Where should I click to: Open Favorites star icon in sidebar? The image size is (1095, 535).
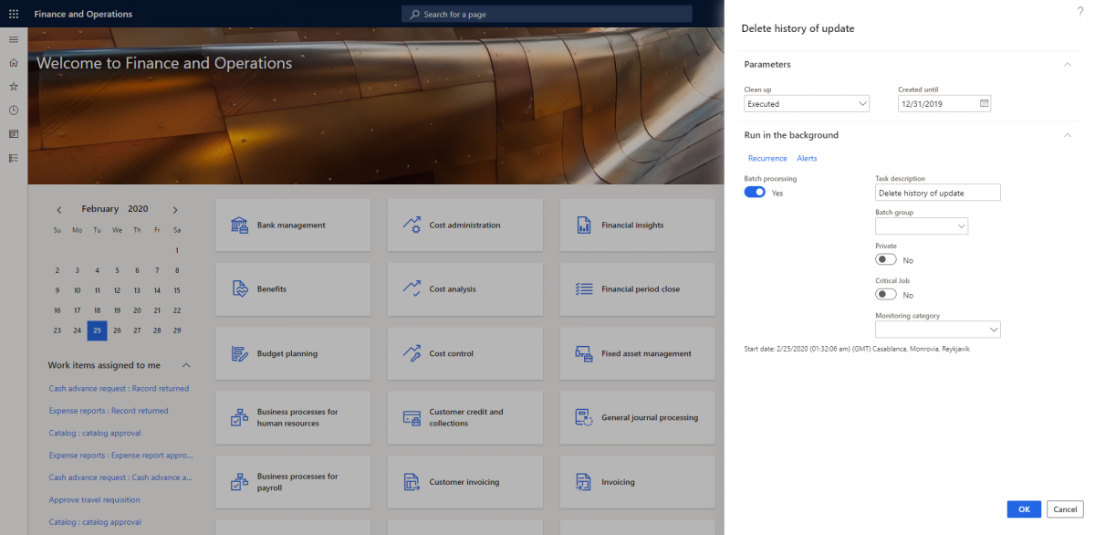pyautogui.click(x=13, y=87)
